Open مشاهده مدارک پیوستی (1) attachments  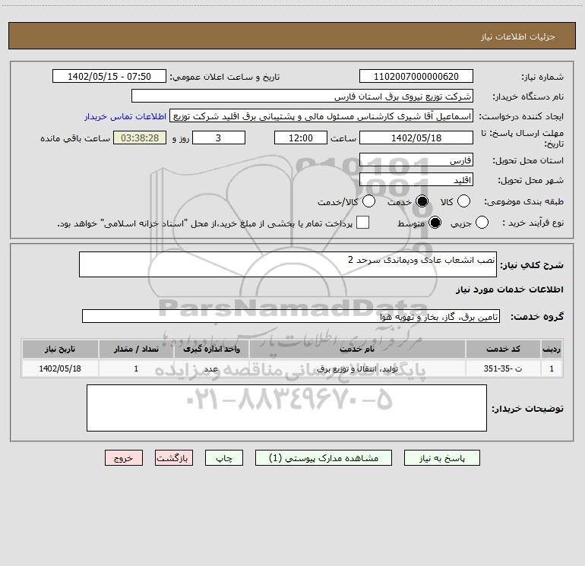(324, 458)
